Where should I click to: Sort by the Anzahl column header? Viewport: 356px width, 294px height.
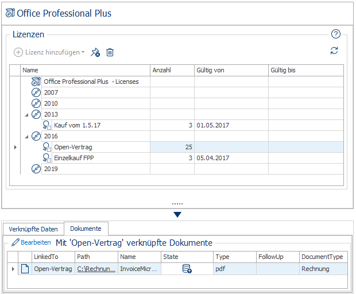coord(172,71)
